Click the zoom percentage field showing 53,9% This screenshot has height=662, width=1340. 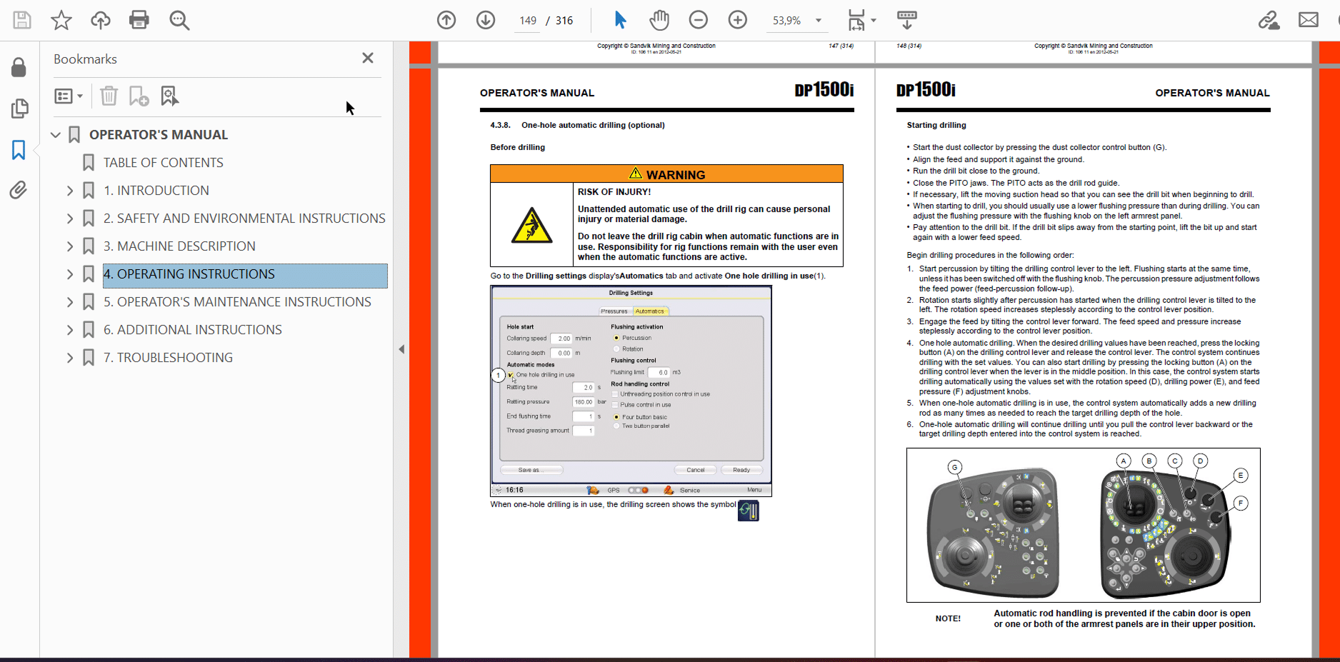tap(786, 21)
